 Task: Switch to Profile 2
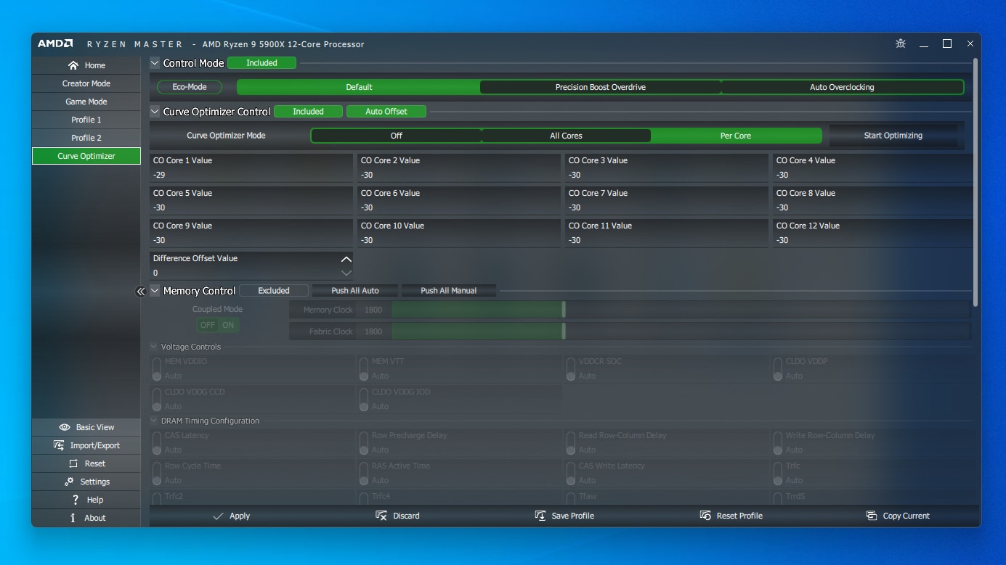86,138
